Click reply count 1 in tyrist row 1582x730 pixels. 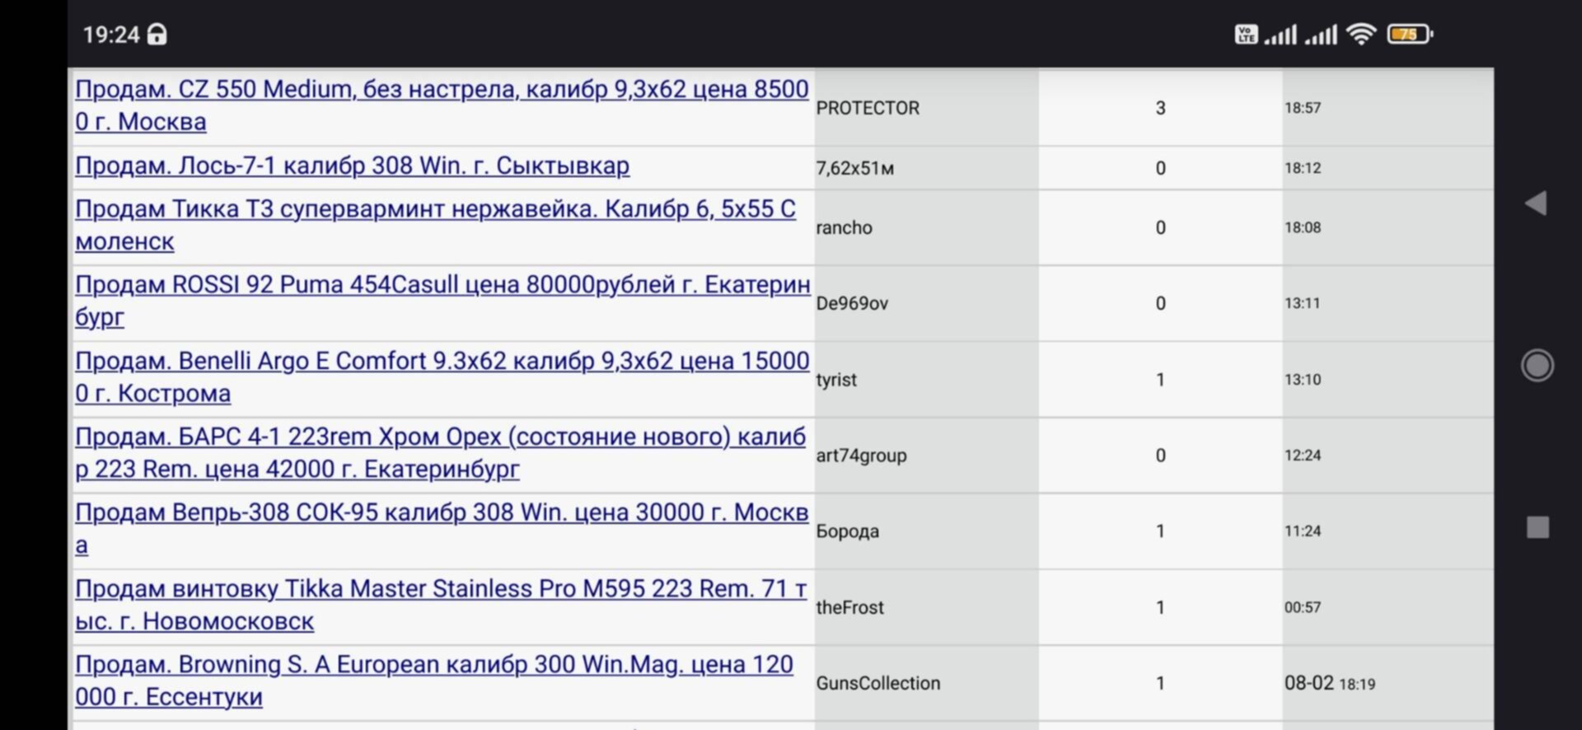pos(1160,380)
